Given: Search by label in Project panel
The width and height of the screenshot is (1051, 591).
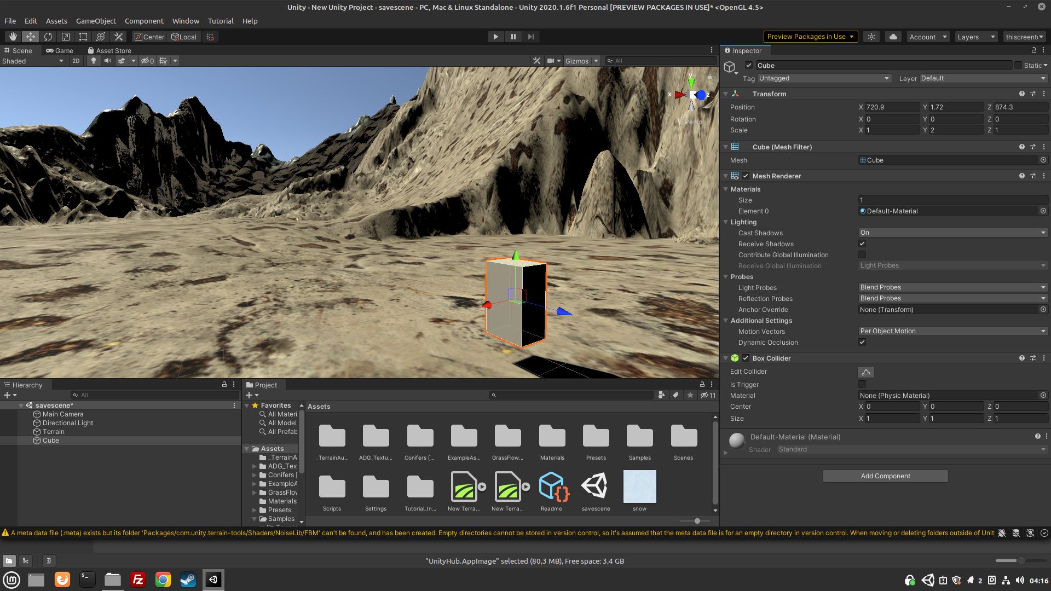Looking at the screenshot, I should 676,395.
